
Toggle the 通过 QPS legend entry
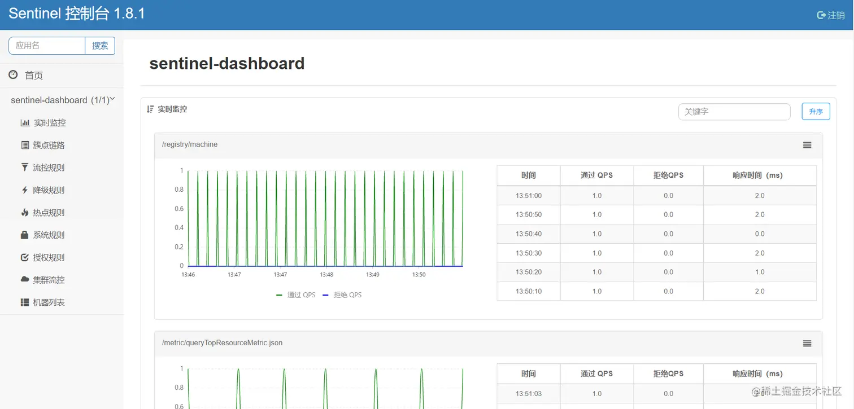pos(295,294)
